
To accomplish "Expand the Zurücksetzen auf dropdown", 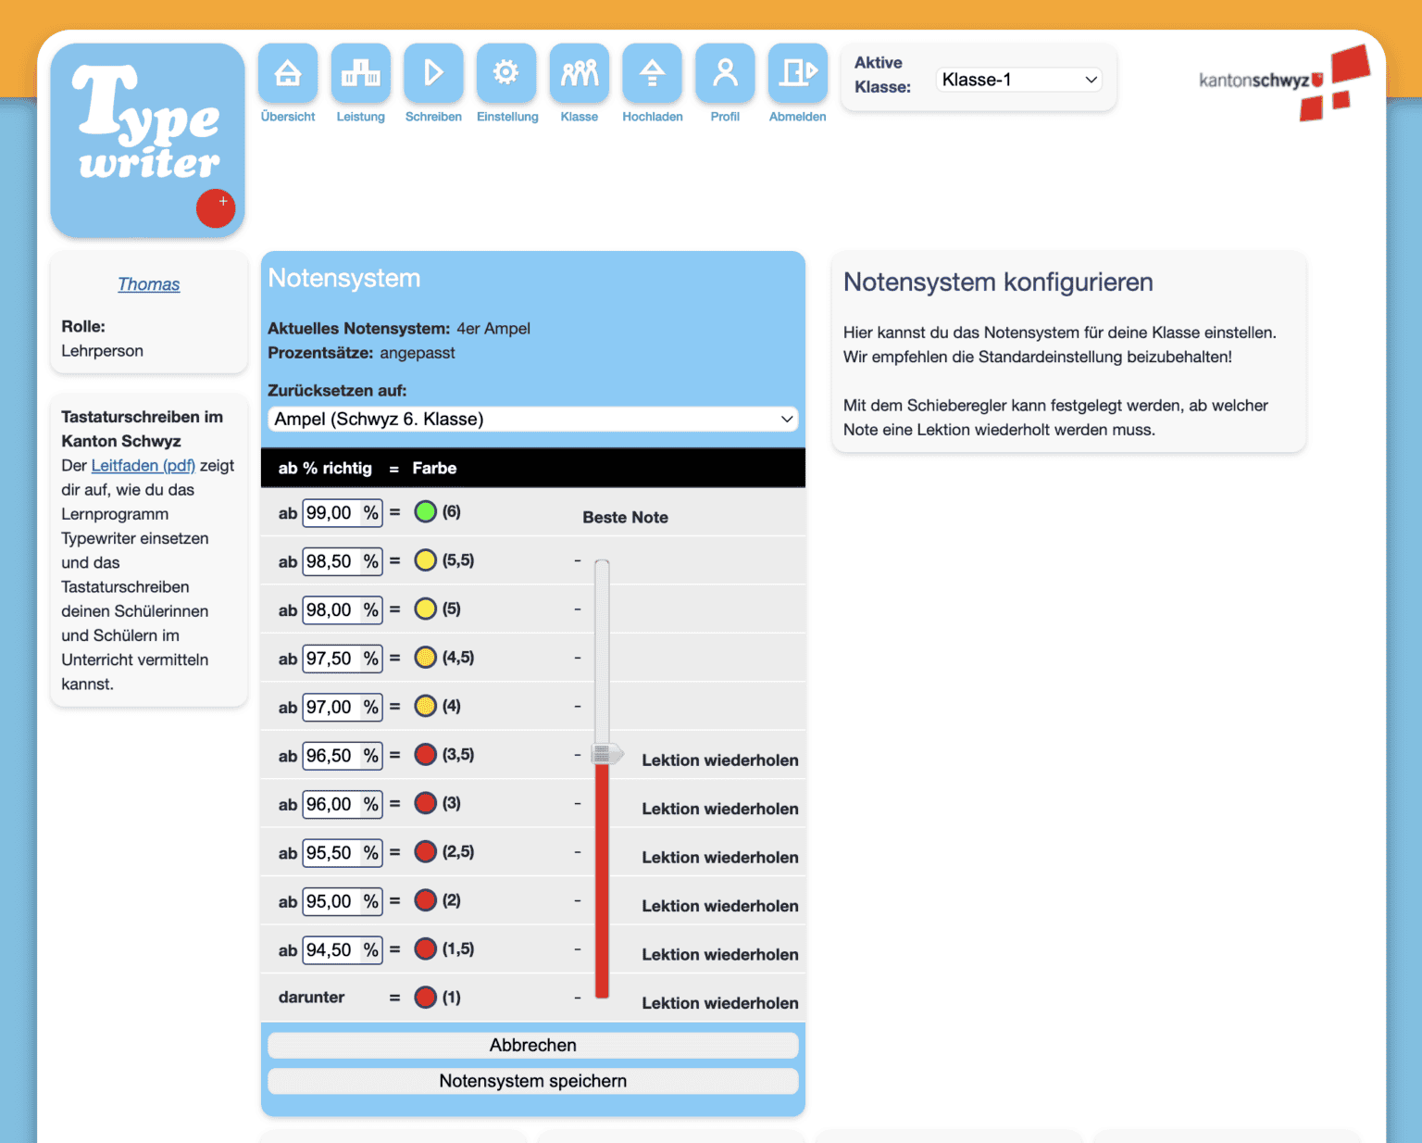I will coord(533,419).
